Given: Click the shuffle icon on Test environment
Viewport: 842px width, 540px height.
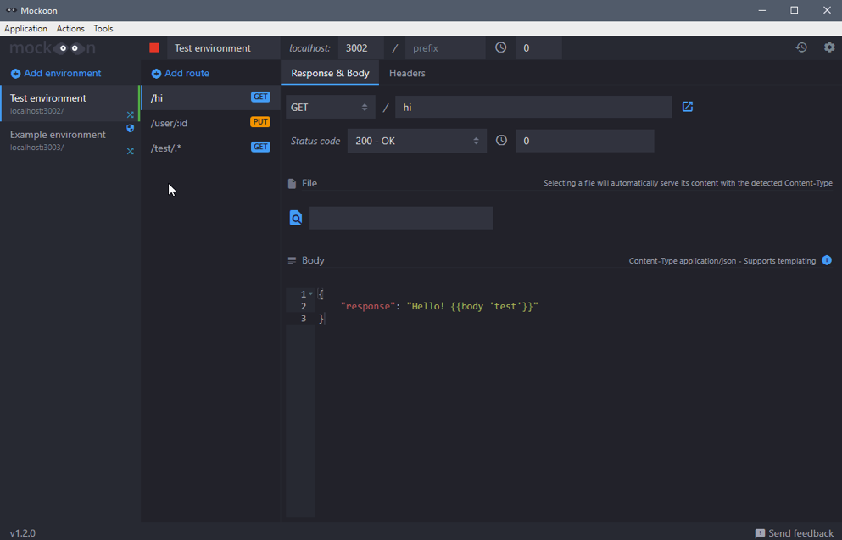Looking at the screenshot, I should [x=130, y=114].
